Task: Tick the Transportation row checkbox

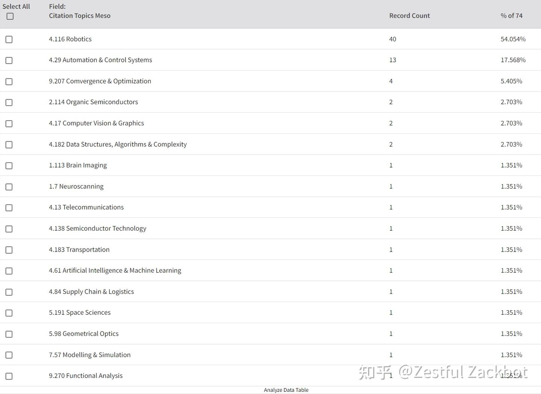Action: coord(9,250)
